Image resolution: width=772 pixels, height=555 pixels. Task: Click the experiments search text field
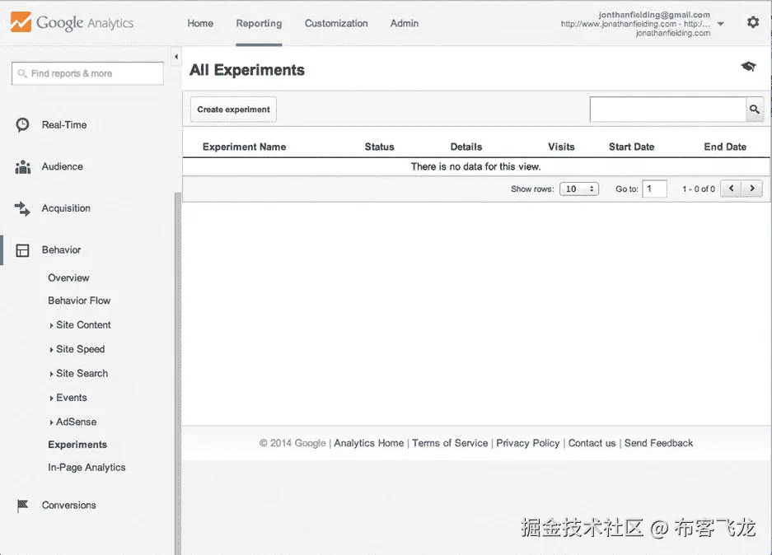coord(668,110)
